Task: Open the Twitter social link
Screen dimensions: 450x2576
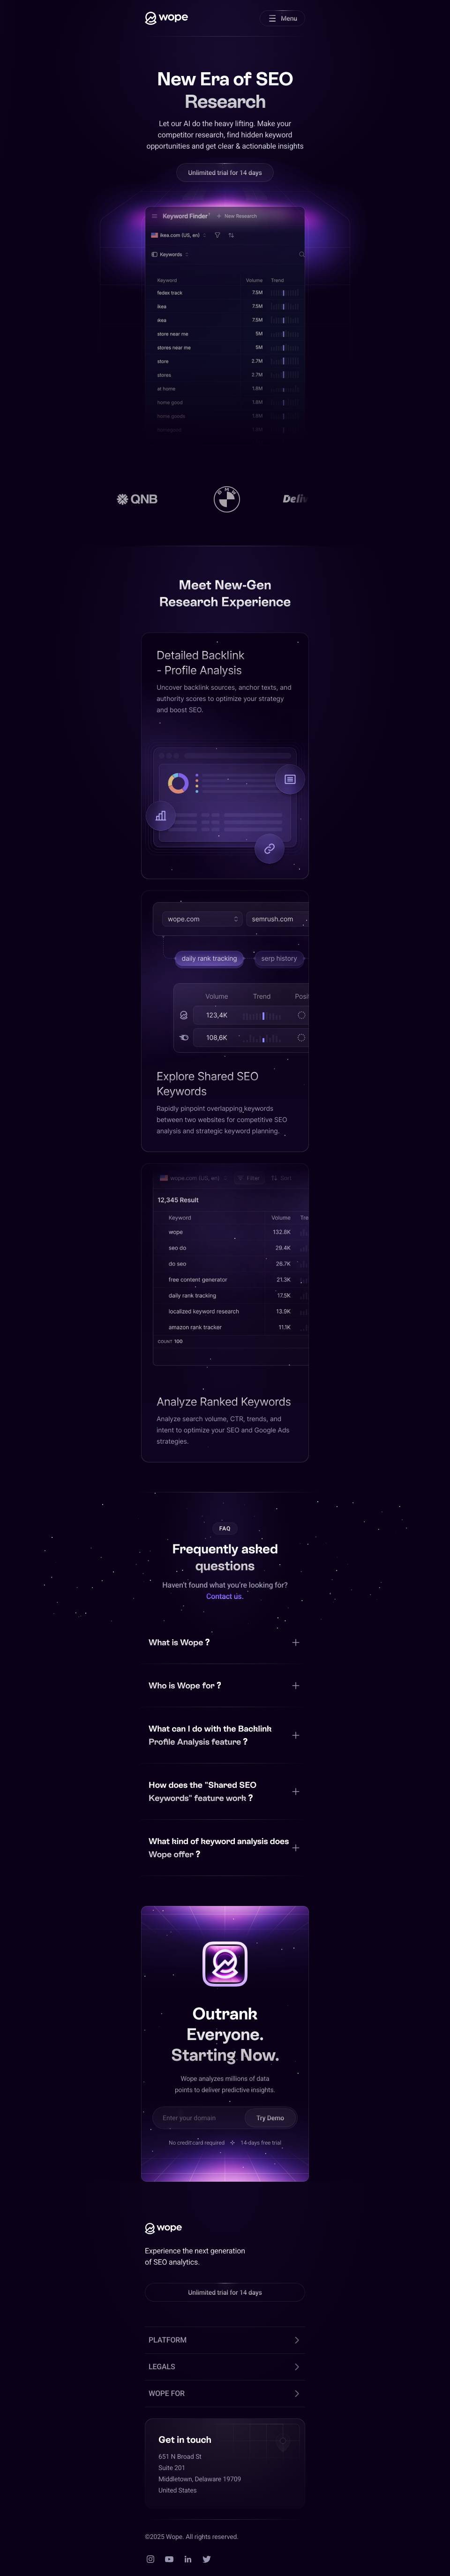Action: [206, 2559]
